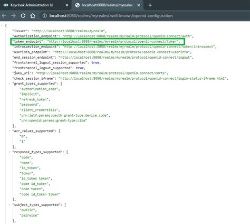Collapse the acr_values_supported array
Image resolution: width=250 pixels, height=224 pixels.
click(9, 131)
